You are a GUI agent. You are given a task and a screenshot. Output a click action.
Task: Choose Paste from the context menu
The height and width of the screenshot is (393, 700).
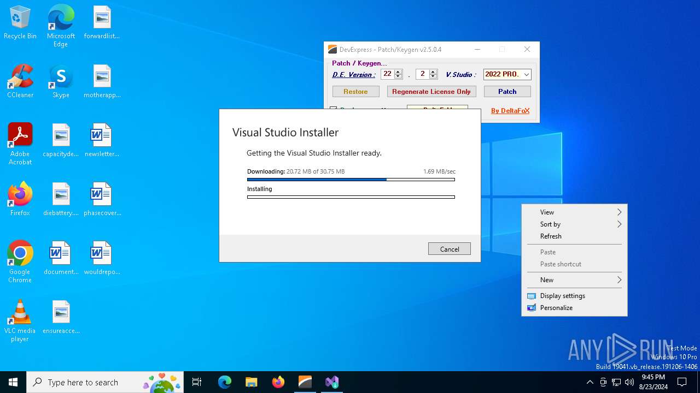click(574, 252)
